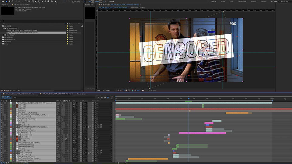
Task: Click the Frame Blending master icon in timeline
Action: tap(105, 97)
